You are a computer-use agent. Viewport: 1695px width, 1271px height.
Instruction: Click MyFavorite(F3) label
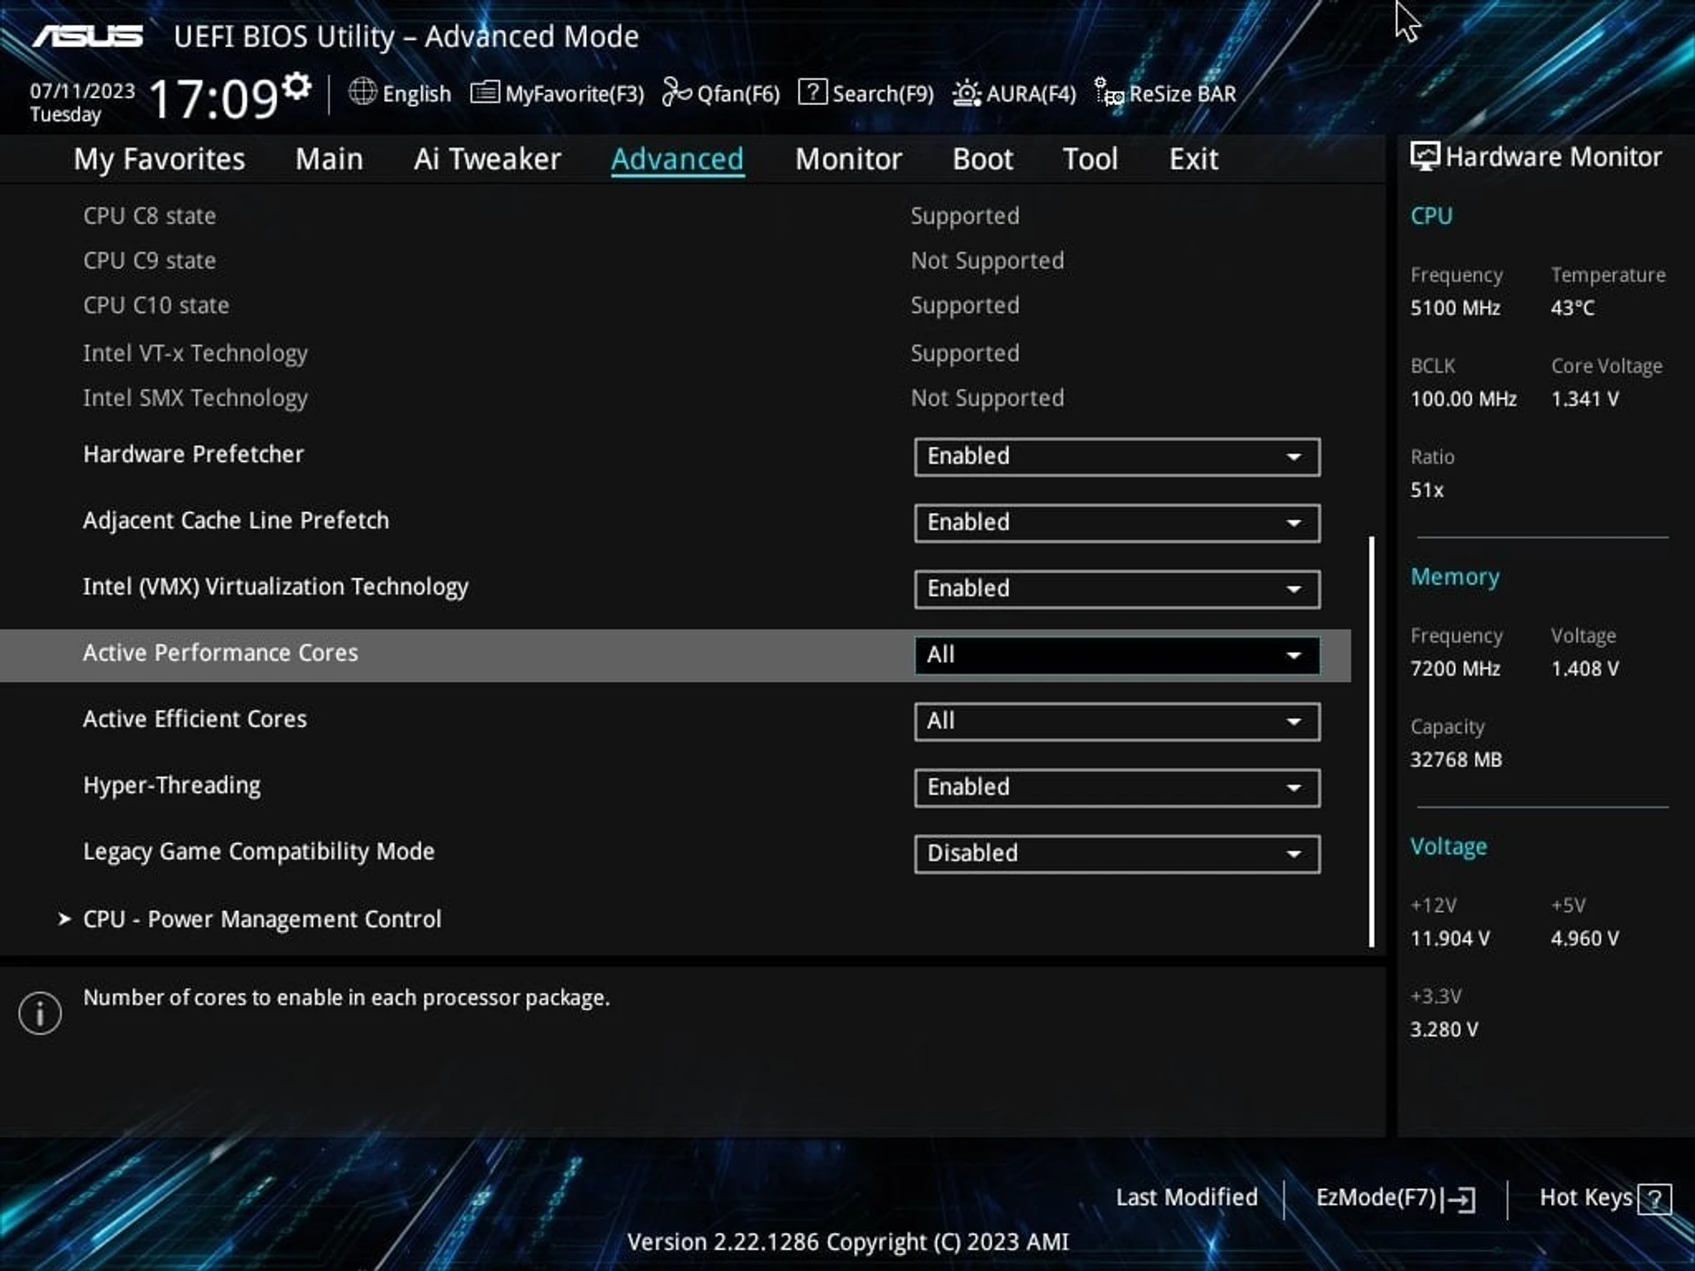coord(575,94)
